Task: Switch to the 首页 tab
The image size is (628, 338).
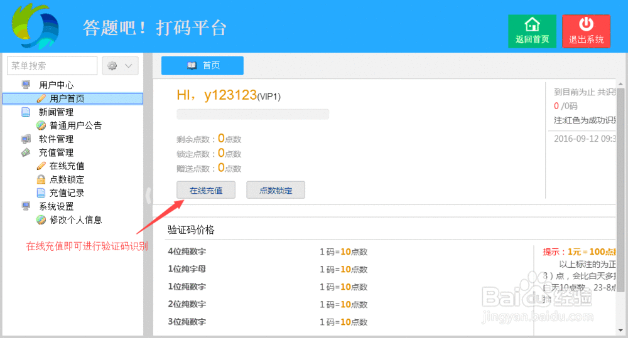Action: [x=202, y=66]
